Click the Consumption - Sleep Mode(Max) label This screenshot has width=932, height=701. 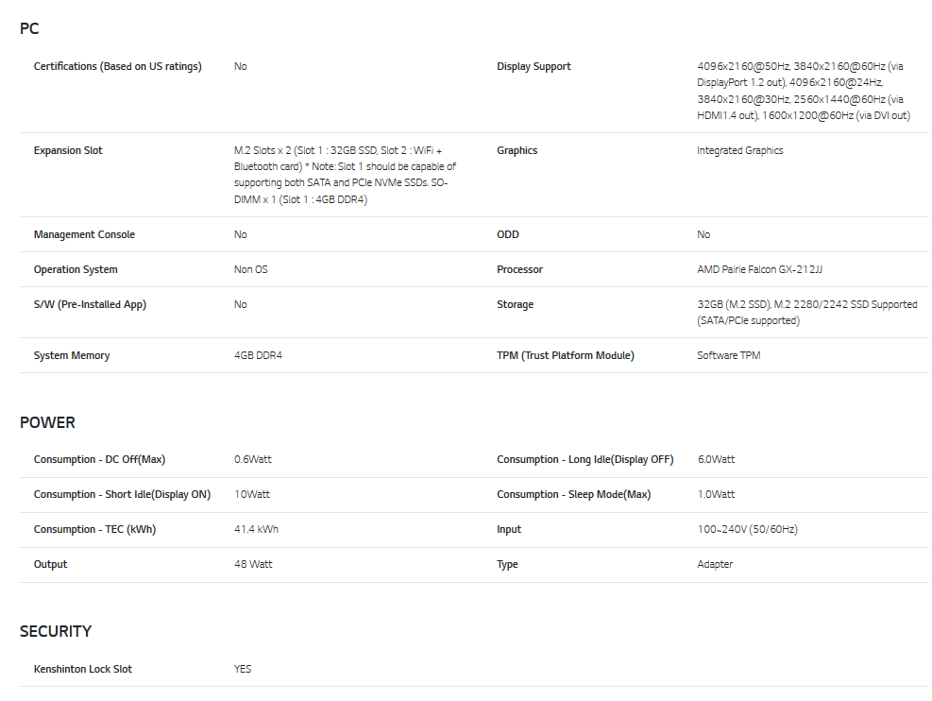tap(573, 495)
